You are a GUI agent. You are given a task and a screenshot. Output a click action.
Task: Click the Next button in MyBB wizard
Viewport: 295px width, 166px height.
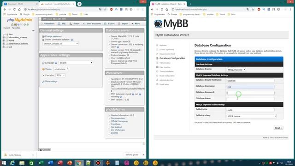278,128
